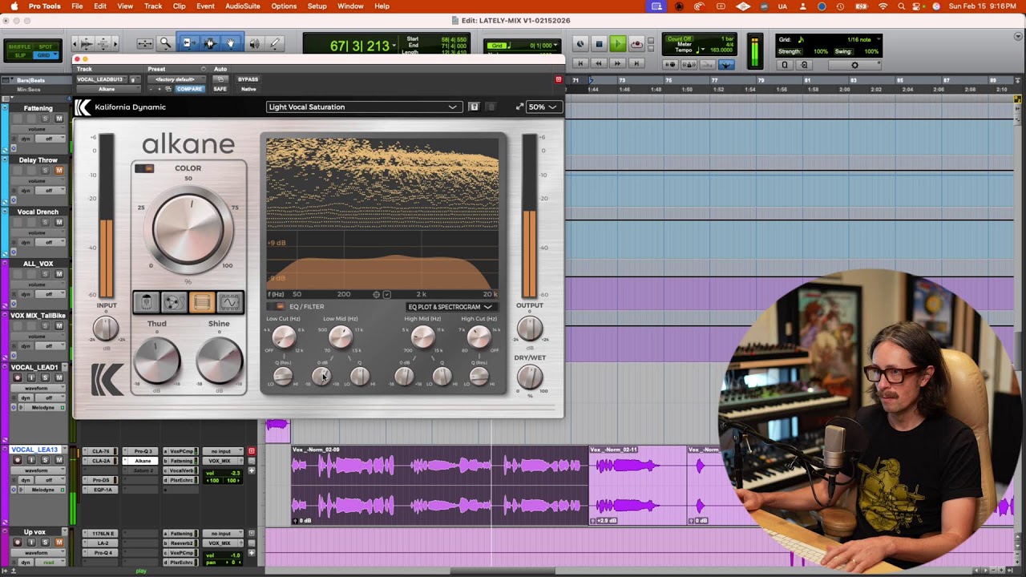Click the Tempo value 163.0000 field
This screenshot has width=1026, height=577.
721,50
